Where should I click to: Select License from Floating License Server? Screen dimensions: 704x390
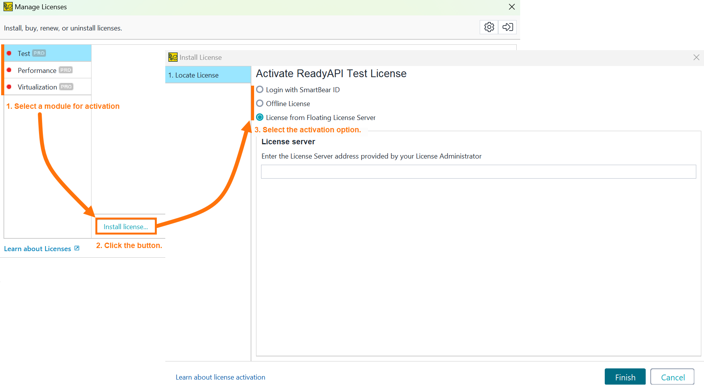tap(259, 117)
